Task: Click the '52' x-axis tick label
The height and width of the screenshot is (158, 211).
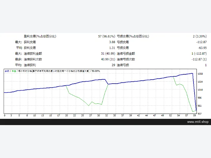Action: click(170, 116)
